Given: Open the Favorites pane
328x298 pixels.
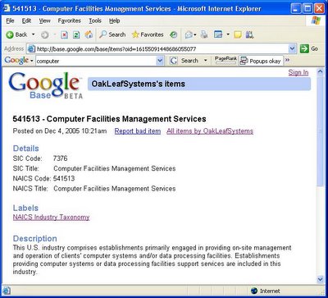Looking at the screenshot, I should pos(148,34).
